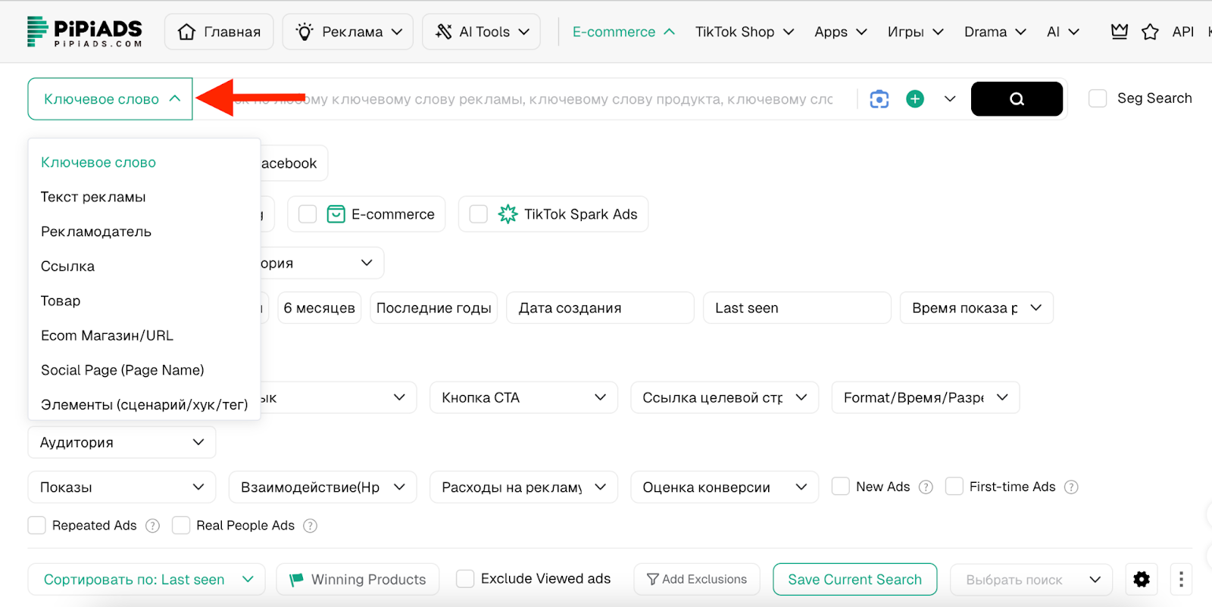
Task: Click the lightbulb icon on Реклама
Action: (305, 32)
